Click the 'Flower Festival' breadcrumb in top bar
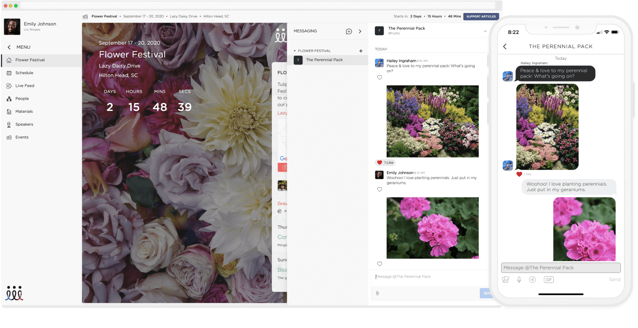 (x=104, y=17)
